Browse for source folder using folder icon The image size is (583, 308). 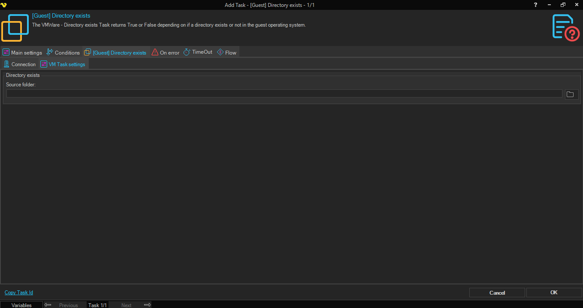point(571,95)
